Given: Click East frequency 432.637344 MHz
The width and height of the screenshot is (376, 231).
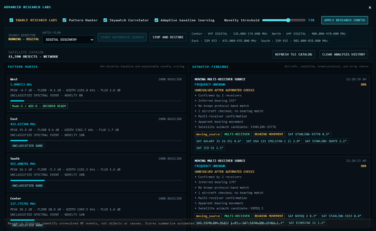Looking at the screenshot, I should (23, 124).
